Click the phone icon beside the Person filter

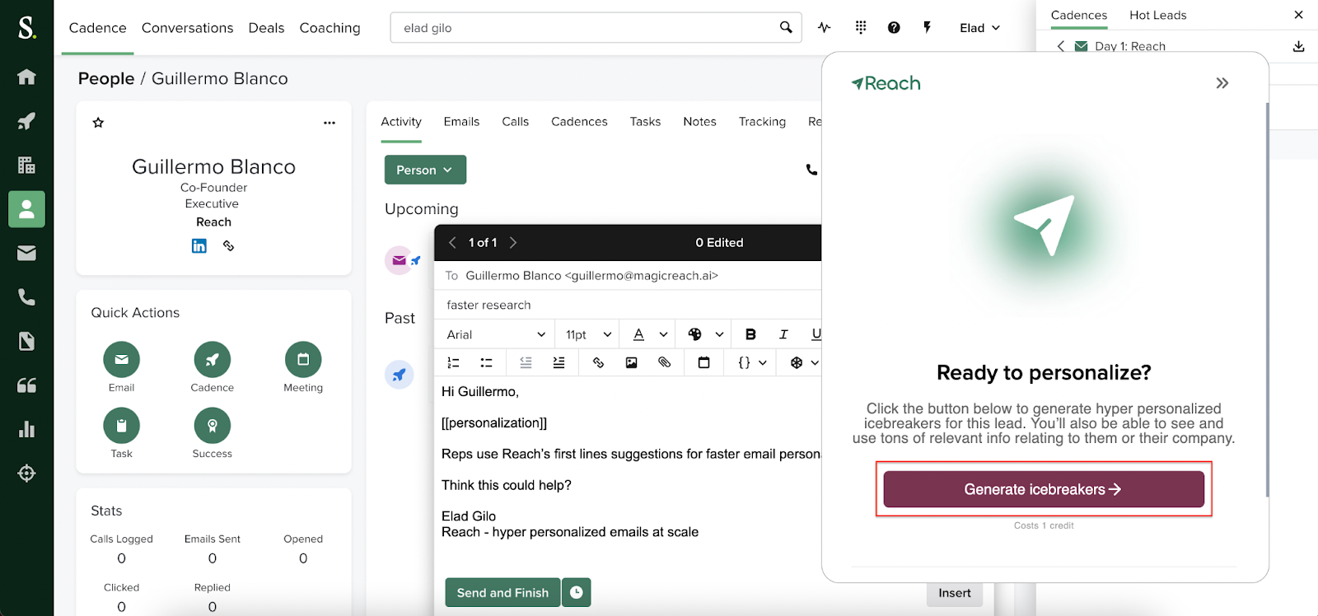(811, 170)
